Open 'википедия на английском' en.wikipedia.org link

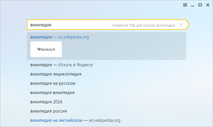coord(75,120)
